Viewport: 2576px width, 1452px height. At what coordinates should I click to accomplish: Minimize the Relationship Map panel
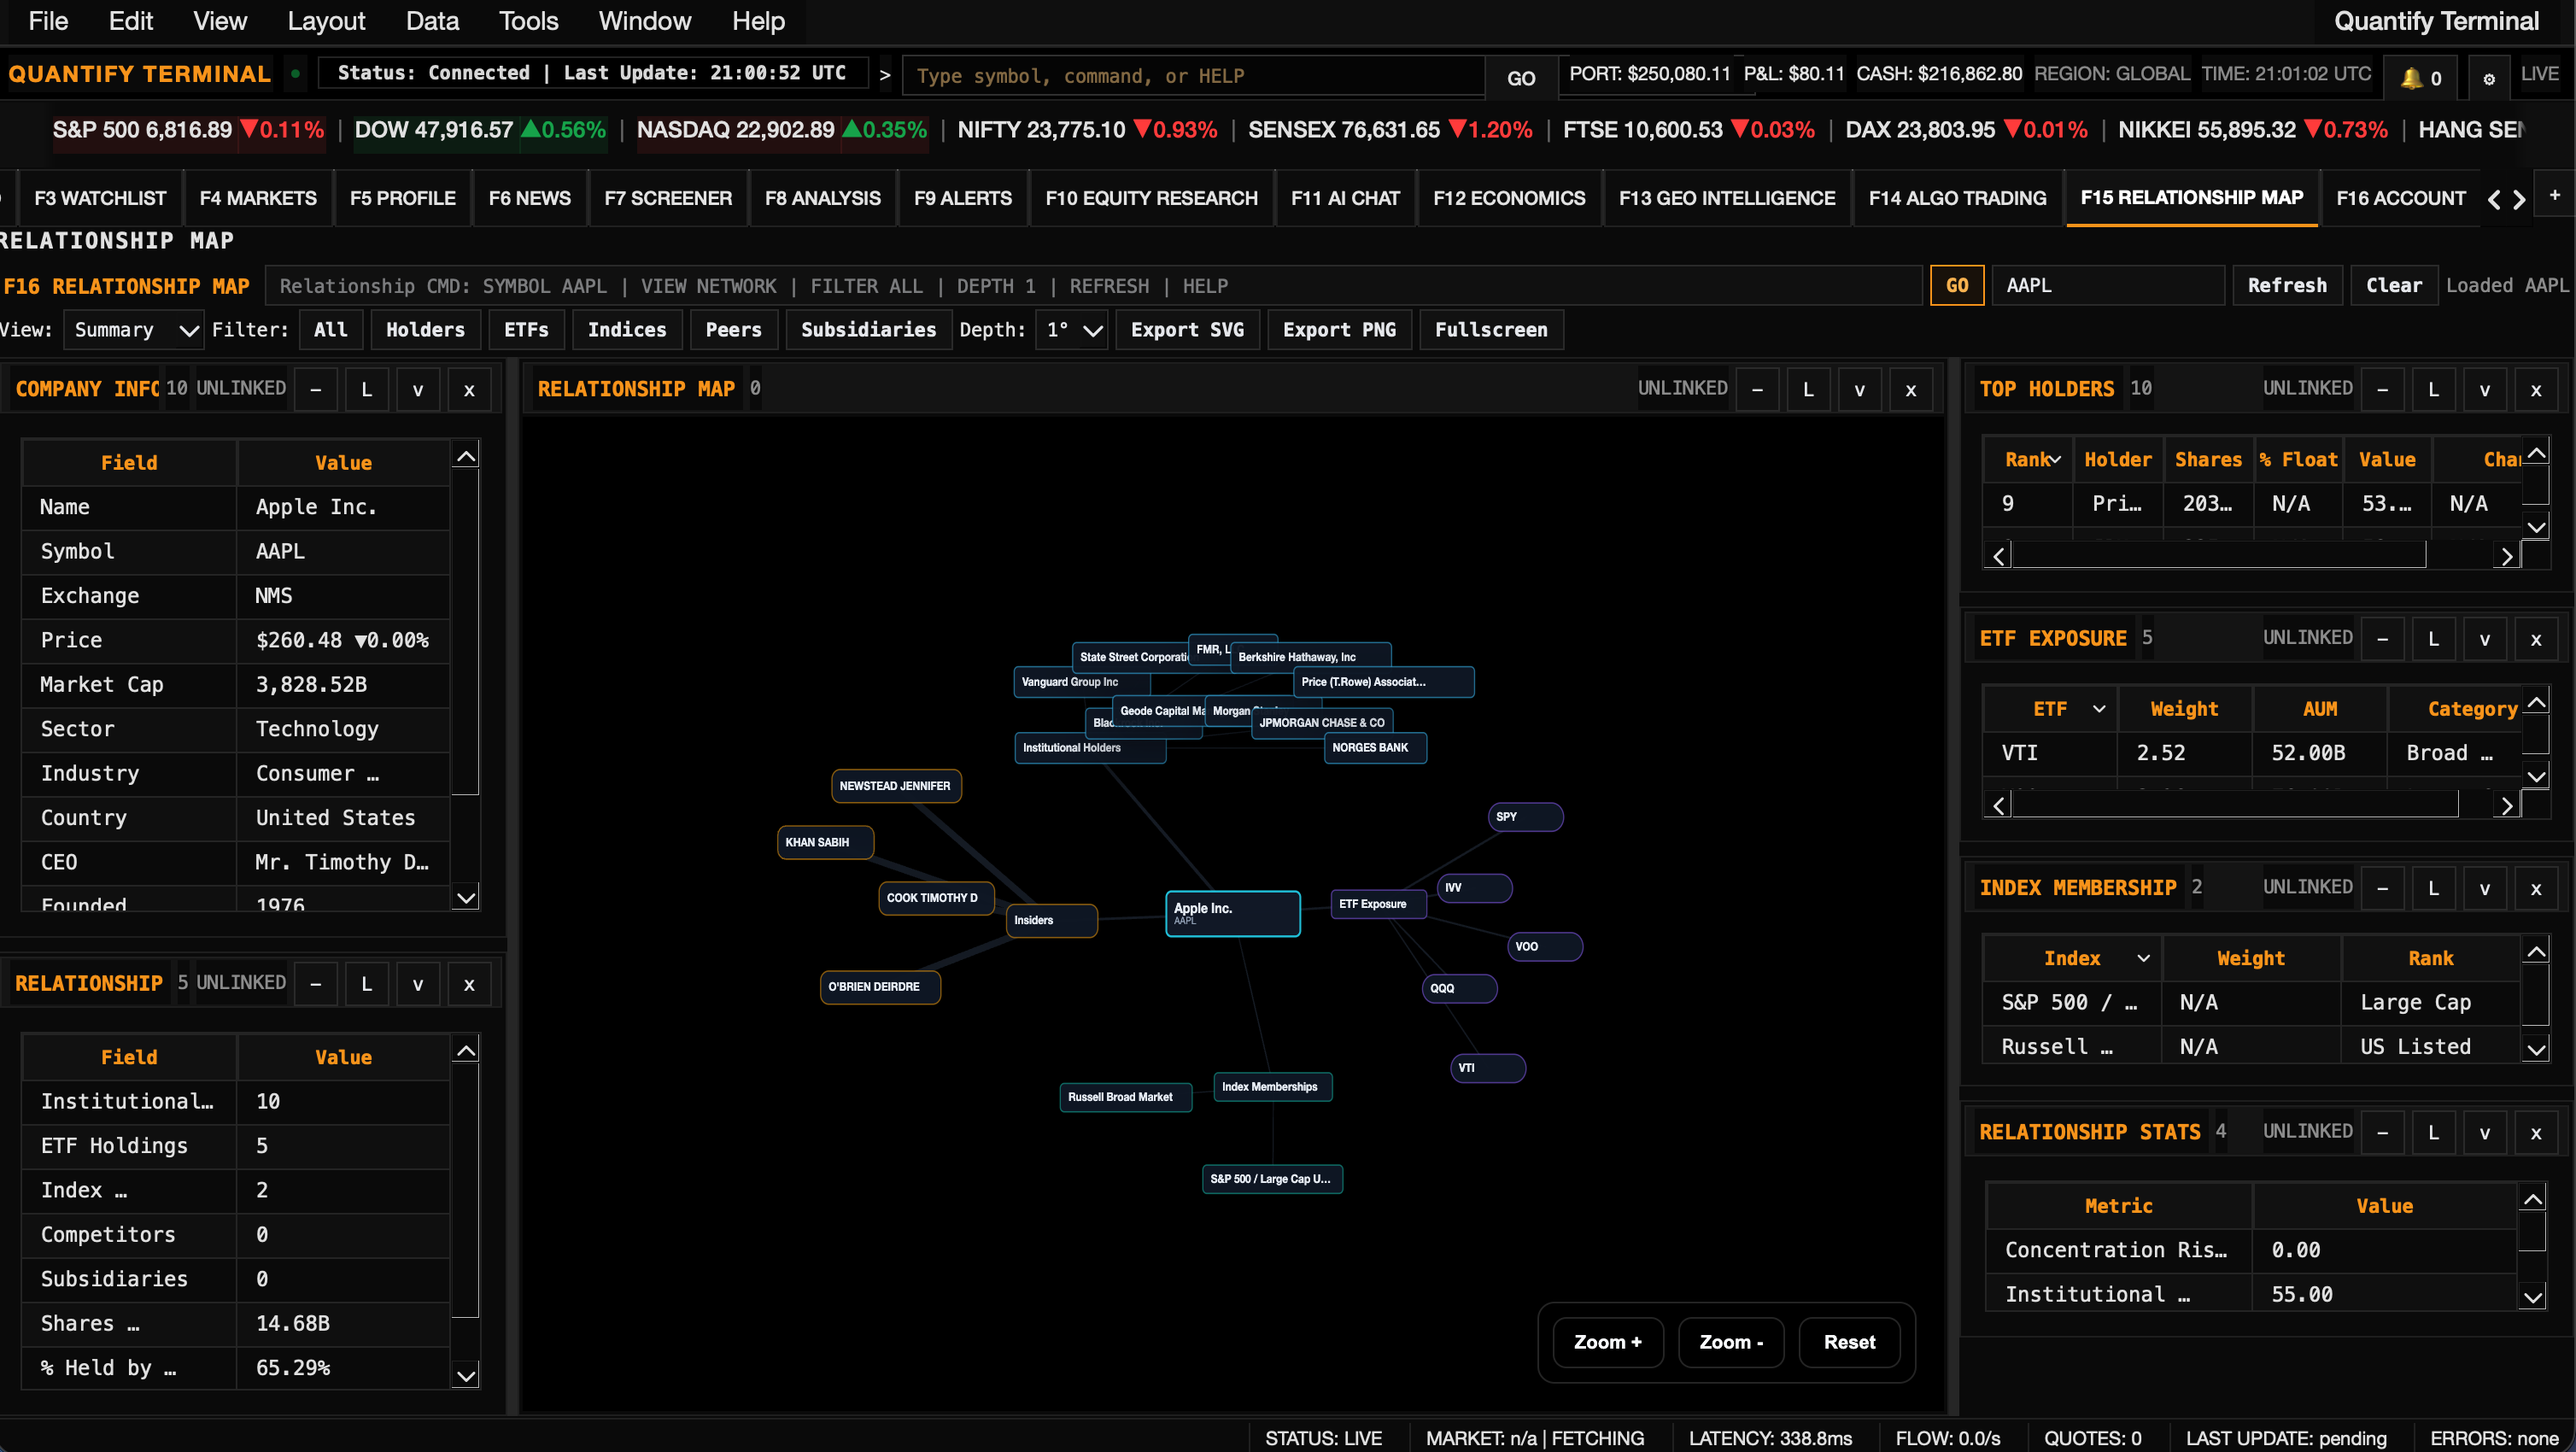pyautogui.click(x=1757, y=390)
